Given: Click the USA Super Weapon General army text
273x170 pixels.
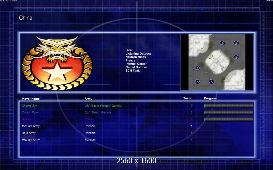Looking at the screenshot, I should (x=103, y=106).
